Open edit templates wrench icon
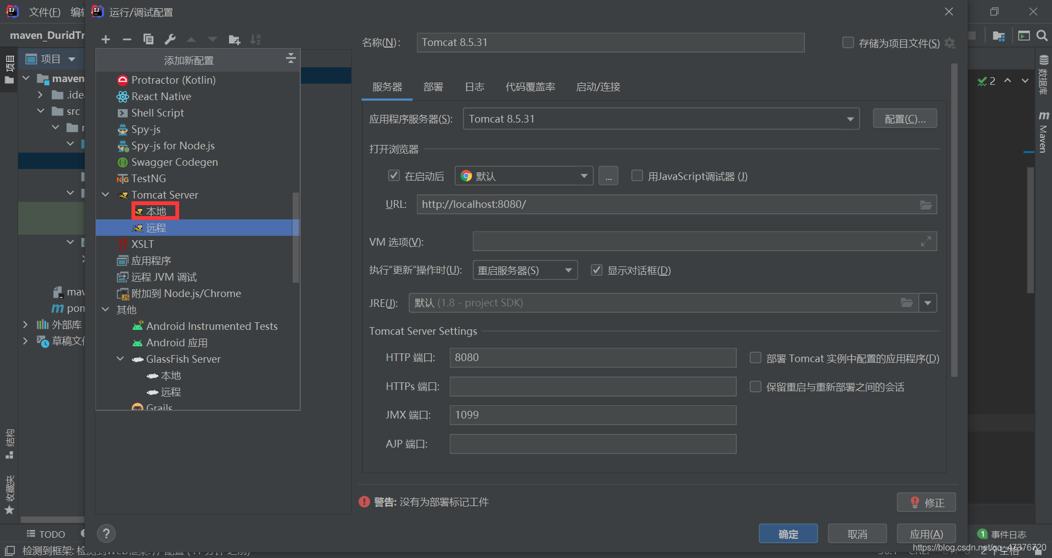Image resolution: width=1052 pixels, height=558 pixels. 170,39
